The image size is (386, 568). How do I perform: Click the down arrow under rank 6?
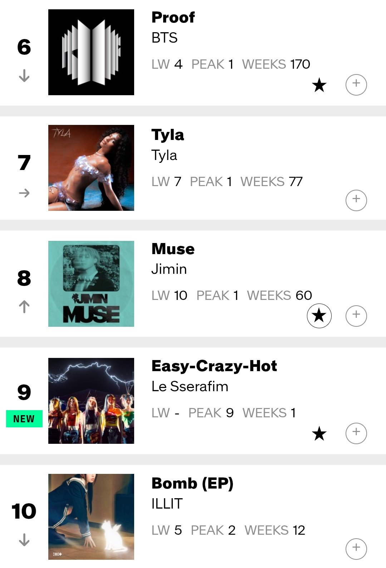(x=24, y=76)
